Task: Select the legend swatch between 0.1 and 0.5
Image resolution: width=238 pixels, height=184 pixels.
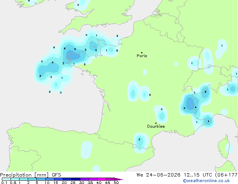Action: click(6, 179)
